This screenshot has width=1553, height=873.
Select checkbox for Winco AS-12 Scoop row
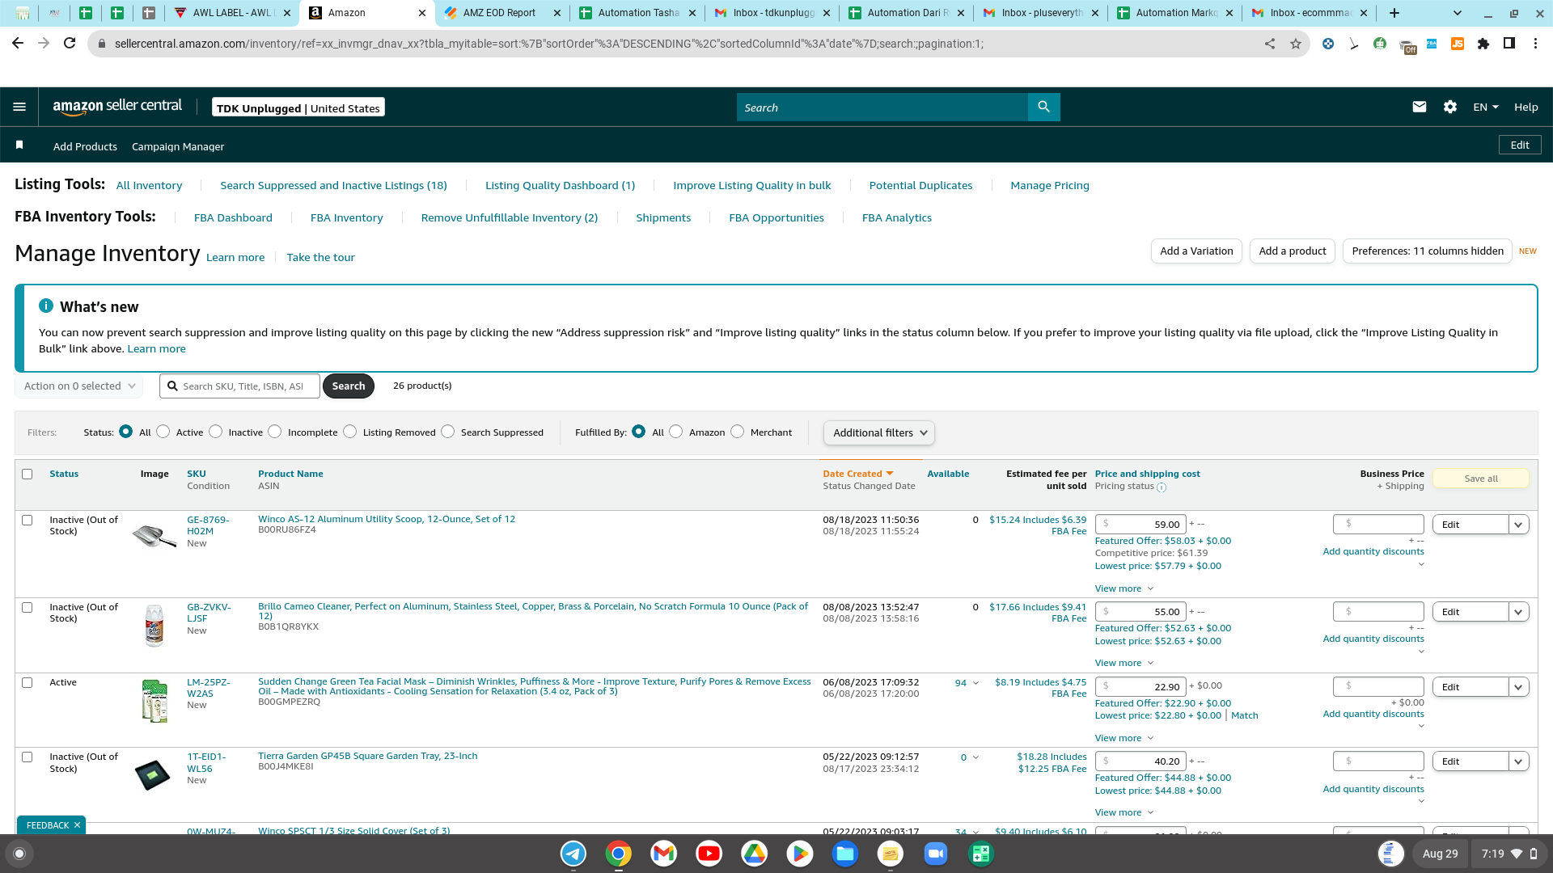[28, 521]
